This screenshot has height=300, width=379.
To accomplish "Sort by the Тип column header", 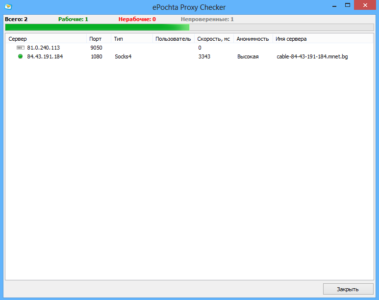I will (132, 39).
